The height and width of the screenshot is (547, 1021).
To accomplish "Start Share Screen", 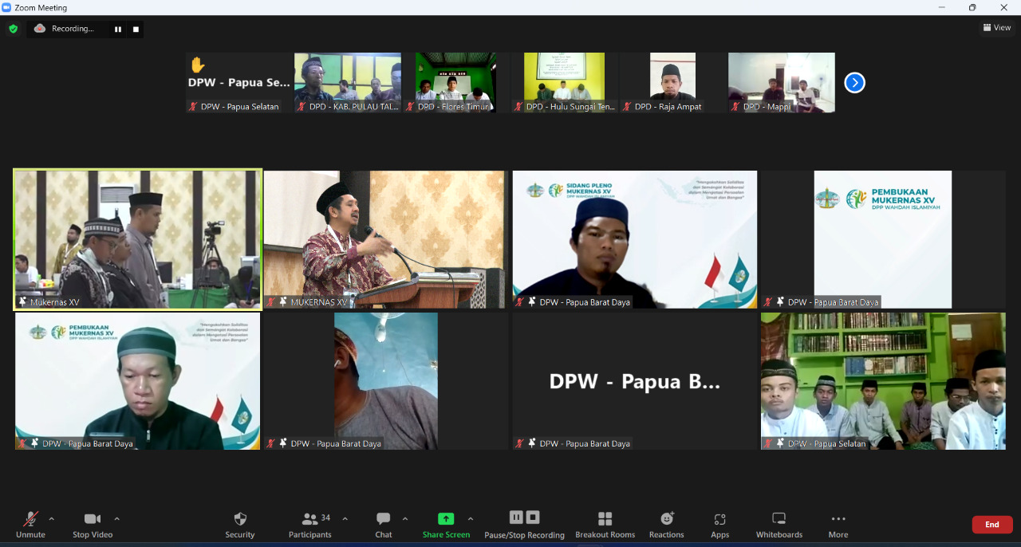I will click(x=446, y=525).
